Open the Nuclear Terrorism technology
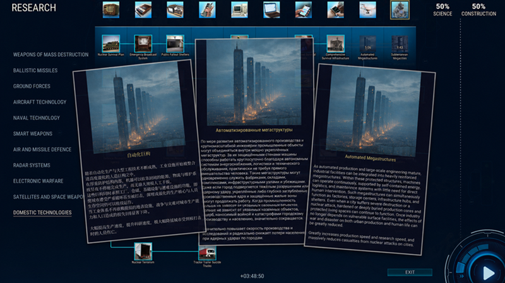This screenshot has width=505, height=283. pos(143,251)
